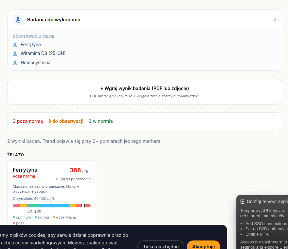Click the flask icon next to Witamina D3
The height and width of the screenshot is (249, 288).
(x=15, y=53)
